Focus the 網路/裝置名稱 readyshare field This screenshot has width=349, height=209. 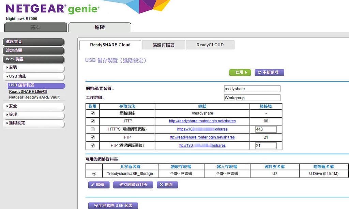pos(252,89)
